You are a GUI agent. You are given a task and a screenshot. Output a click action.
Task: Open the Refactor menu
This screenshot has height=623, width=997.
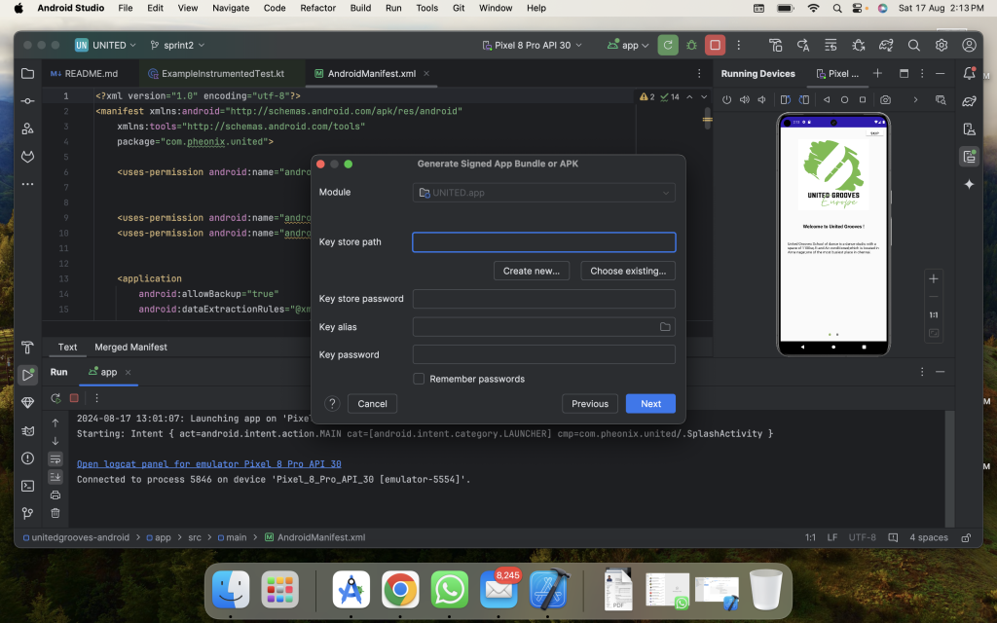click(318, 8)
